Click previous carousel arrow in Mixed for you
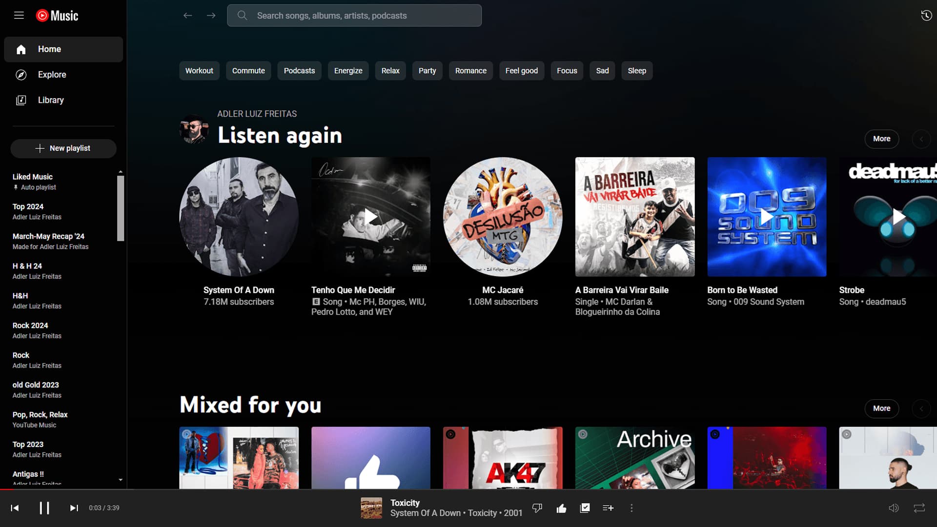Image resolution: width=937 pixels, height=527 pixels. 921,408
